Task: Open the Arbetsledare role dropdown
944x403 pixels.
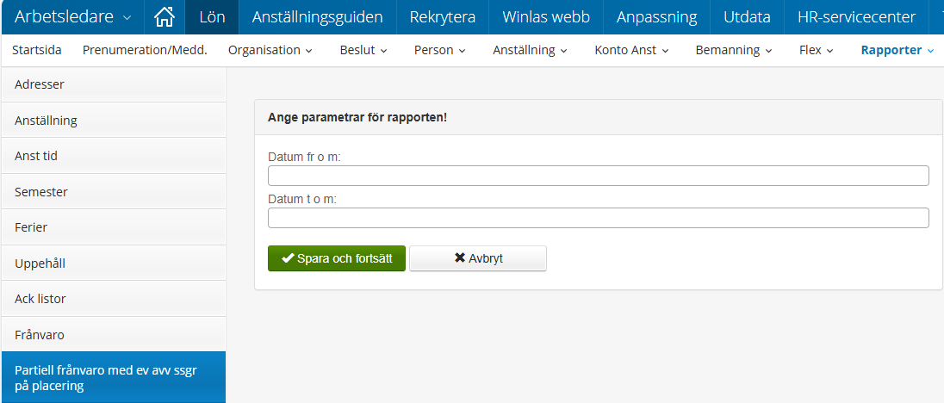Action: (x=73, y=17)
